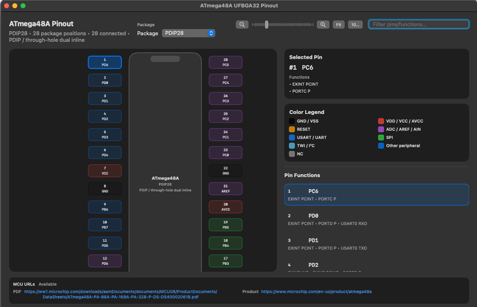This screenshot has height=307, width=477.
Task: Select pin 1 PC6 on the chip diagram
Action: 105,62
